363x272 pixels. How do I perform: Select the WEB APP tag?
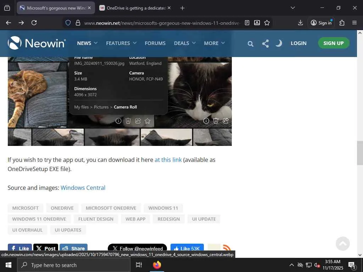click(x=135, y=219)
